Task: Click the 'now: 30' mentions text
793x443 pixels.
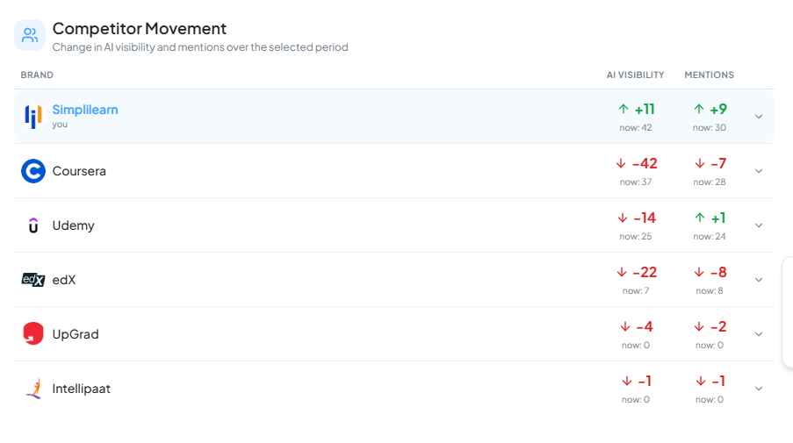Action: pos(710,128)
